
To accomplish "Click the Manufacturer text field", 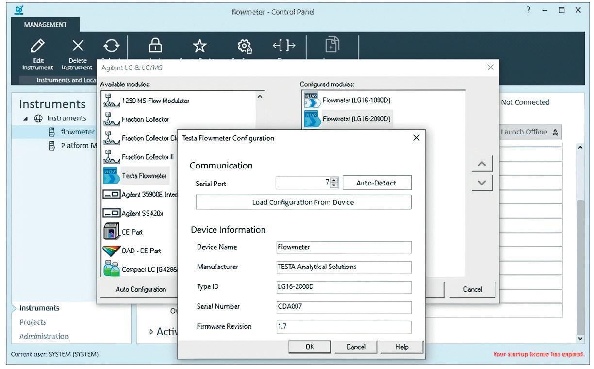I will pos(344,267).
